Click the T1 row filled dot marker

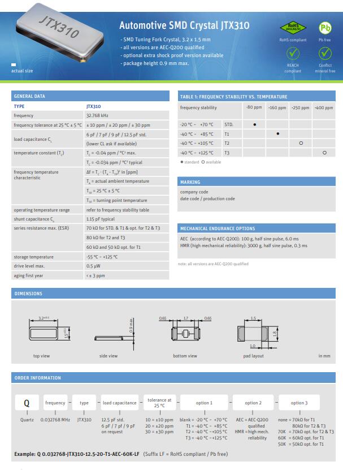(277, 133)
